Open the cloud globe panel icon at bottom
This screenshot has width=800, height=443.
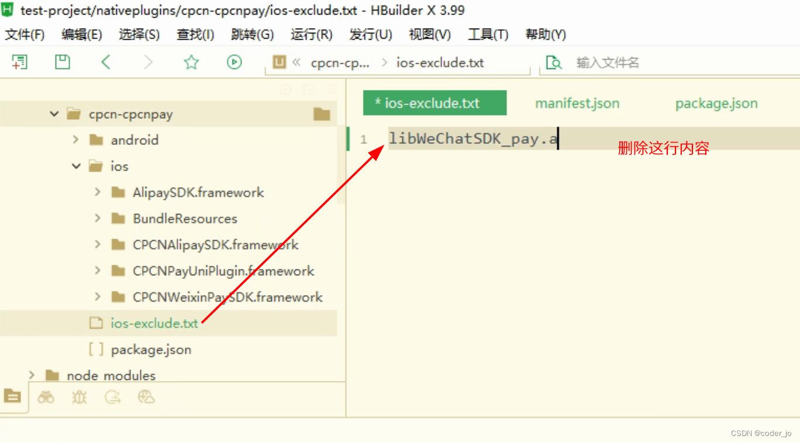(146, 397)
